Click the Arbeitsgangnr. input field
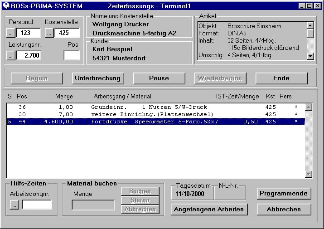 37,205
